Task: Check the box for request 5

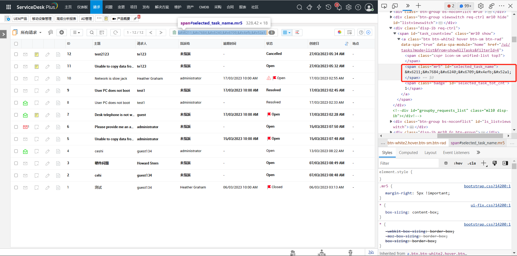Action: pyautogui.click(x=16, y=139)
